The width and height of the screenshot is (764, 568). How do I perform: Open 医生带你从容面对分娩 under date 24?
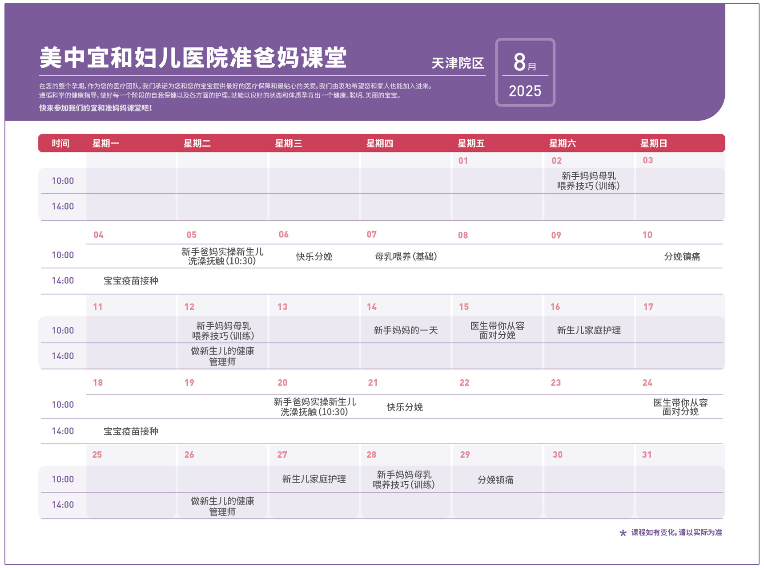(680, 407)
